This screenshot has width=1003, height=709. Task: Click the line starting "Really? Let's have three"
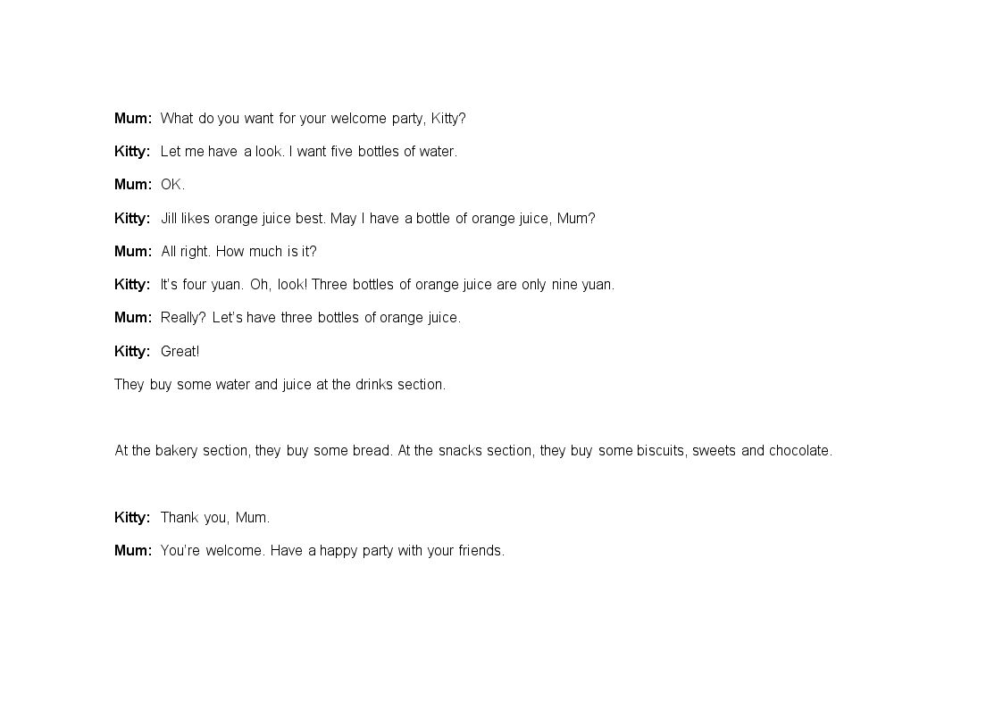[311, 318]
